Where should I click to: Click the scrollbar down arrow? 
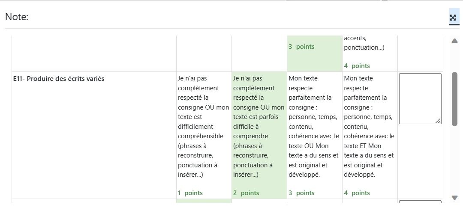pyautogui.click(x=455, y=197)
